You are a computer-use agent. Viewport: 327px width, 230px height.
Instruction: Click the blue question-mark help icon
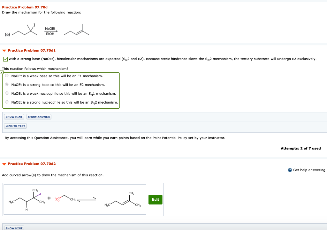tap(290, 170)
